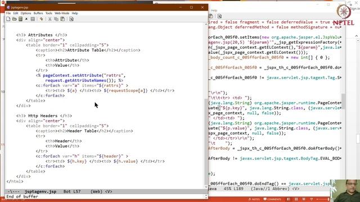Screen dimensions: 360x202
Task: Click the Copy toolbar icon
Action: point(56,19)
